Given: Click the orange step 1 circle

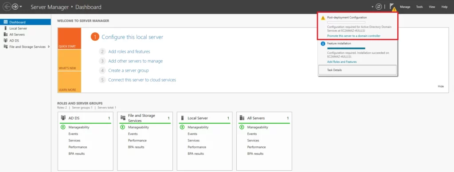Looking at the screenshot, I should tap(95, 37).
